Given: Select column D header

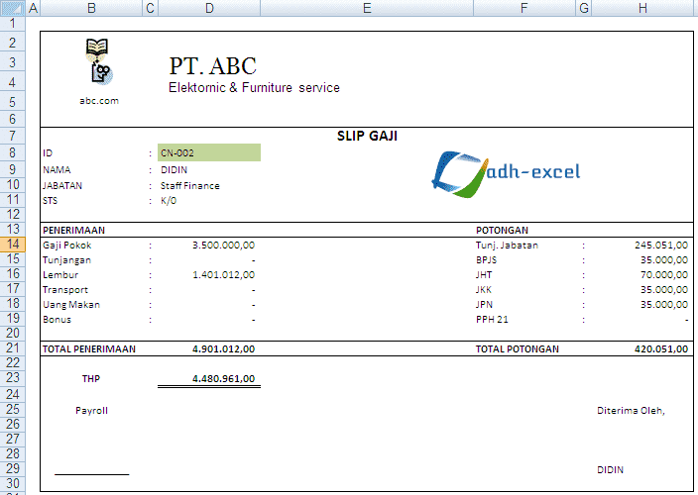Looking at the screenshot, I should pos(209,8).
